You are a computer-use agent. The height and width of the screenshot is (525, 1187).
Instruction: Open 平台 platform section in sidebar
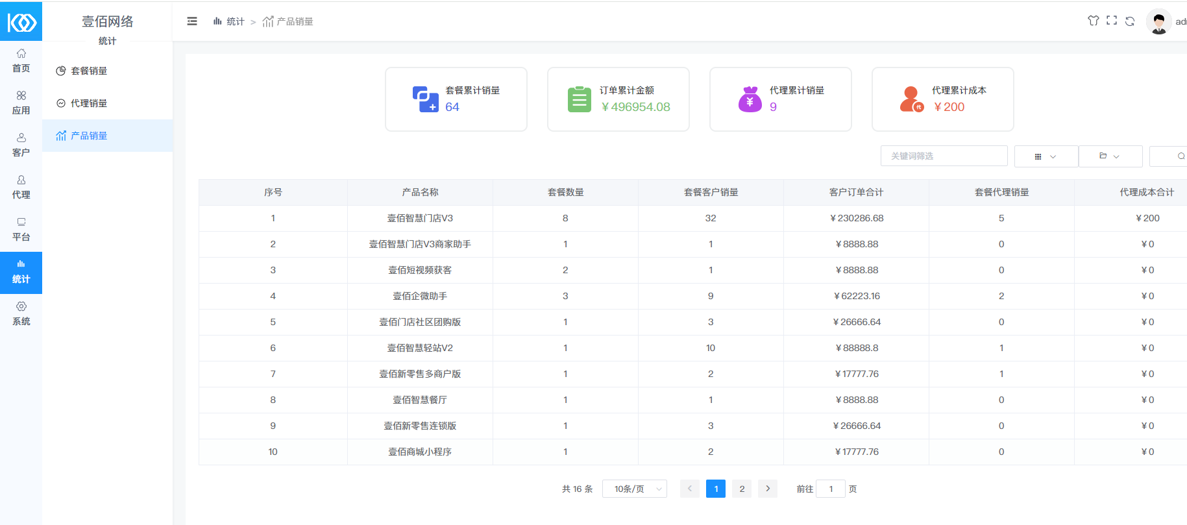pos(21,229)
